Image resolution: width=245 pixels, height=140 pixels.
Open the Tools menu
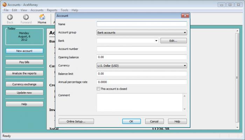tap(64, 10)
